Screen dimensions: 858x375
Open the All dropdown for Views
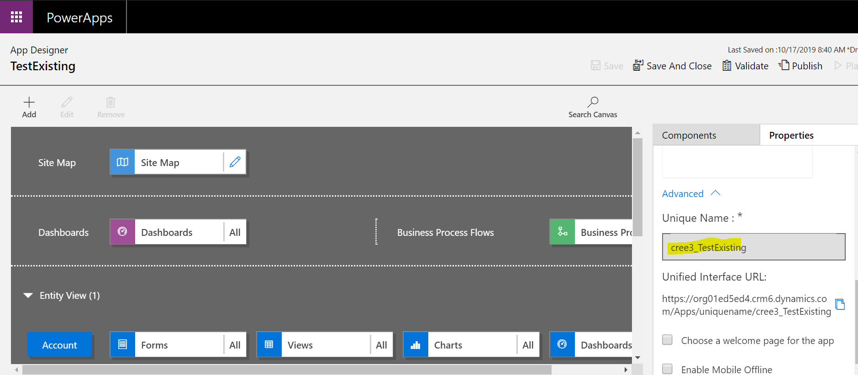pyautogui.click(x=381, y=345)
